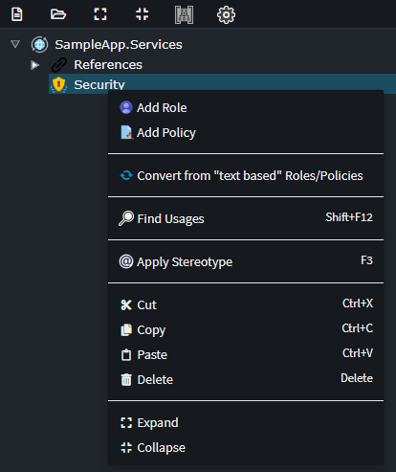
Task: Click the Security shield icon
Action: click(x=58, y=84)
